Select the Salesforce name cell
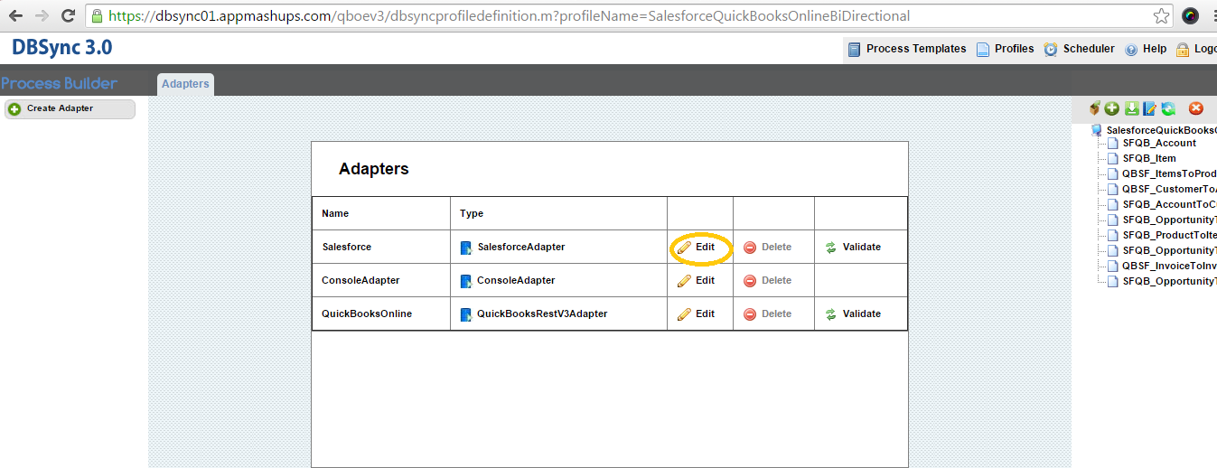 [x=381, y=247]
